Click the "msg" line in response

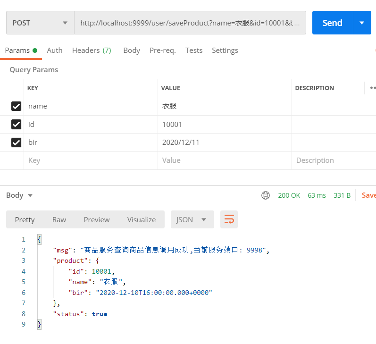click(x=161, y=250)
